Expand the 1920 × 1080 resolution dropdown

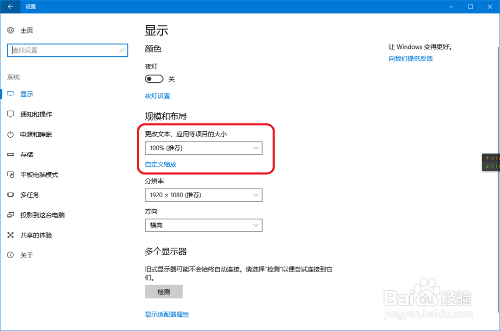click(203, 195)
